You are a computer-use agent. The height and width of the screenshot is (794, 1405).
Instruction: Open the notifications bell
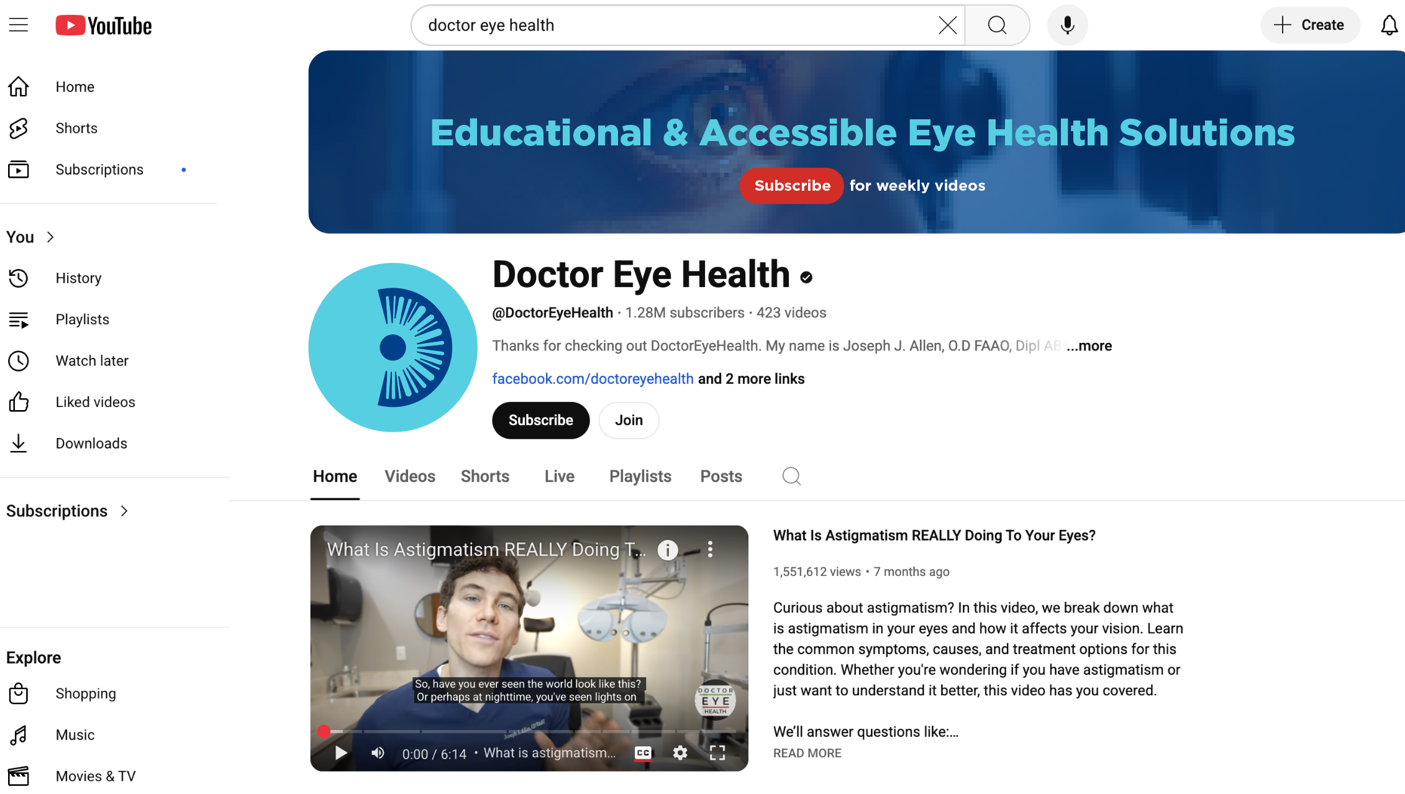click(1389, 25)
